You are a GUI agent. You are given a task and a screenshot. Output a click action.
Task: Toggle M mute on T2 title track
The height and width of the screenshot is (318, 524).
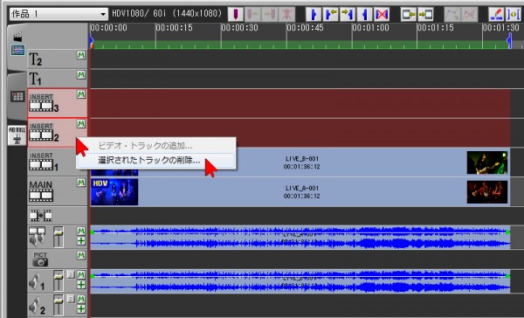coord(81,55)
